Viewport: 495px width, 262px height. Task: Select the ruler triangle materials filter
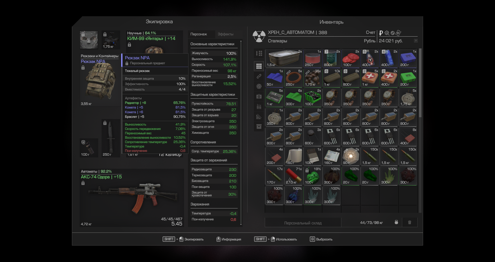click(x=259, y=116)
